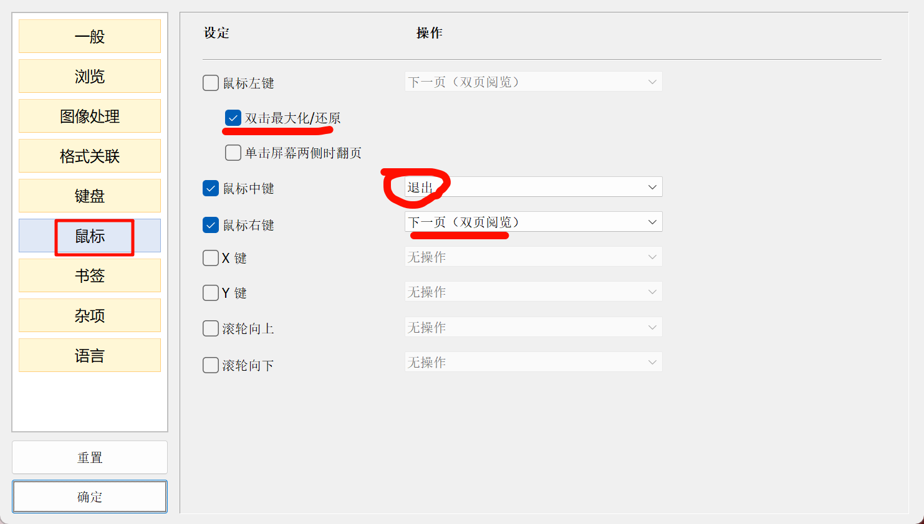Confirm settings with the 确定 button
924x524 pixels.
(90, 497)
